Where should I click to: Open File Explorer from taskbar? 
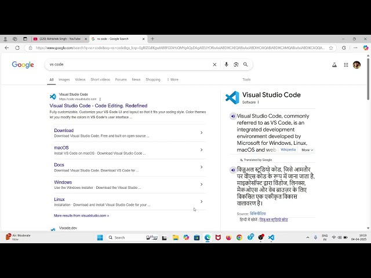coord(175,237)
